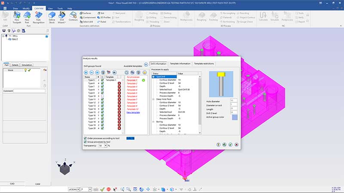
Task: Toggle Group processes by tool checkbox
Action: 85,142
